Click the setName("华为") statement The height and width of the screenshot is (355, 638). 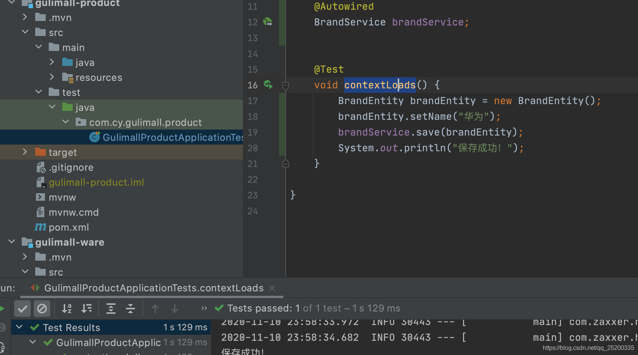[419, 116]
